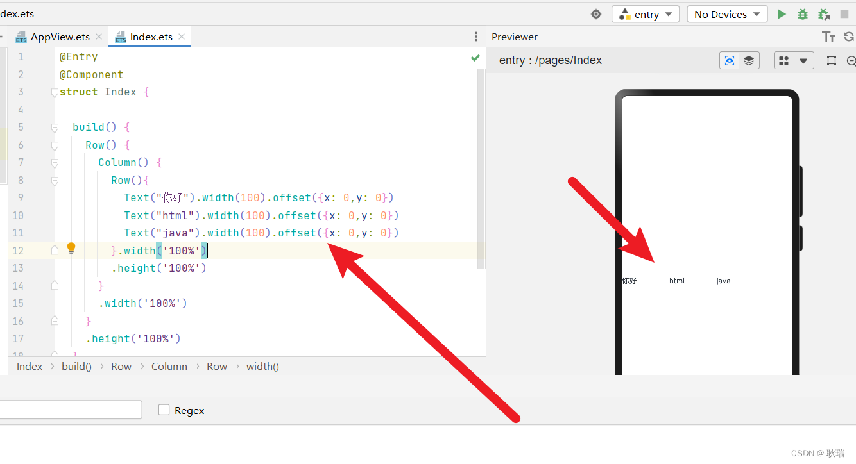The height and width of the screenshot is (464, 856).
Task: Select the Row breadcrumb after Column
Action: [217, 367]
